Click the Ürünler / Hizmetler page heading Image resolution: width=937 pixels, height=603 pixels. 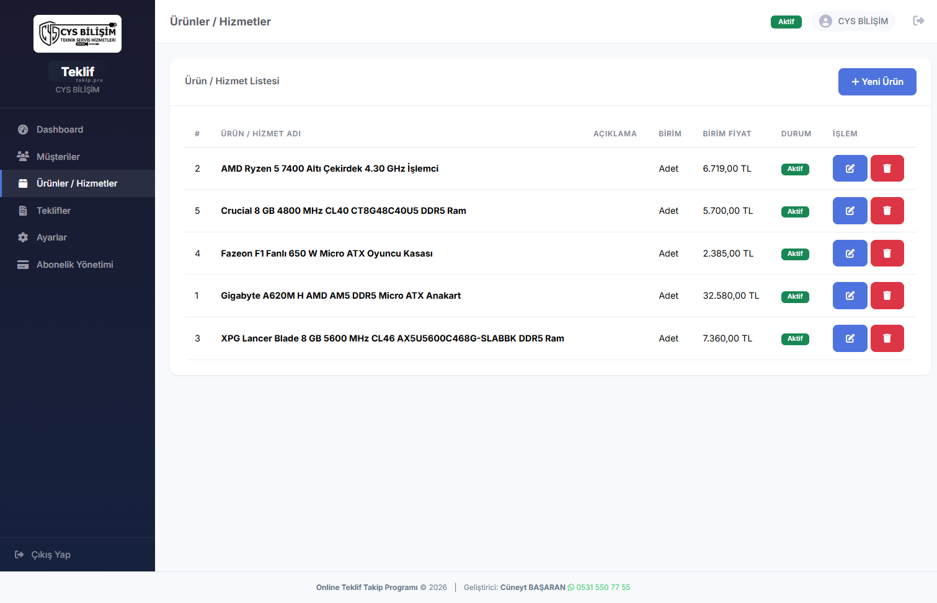tap(220, 22)
